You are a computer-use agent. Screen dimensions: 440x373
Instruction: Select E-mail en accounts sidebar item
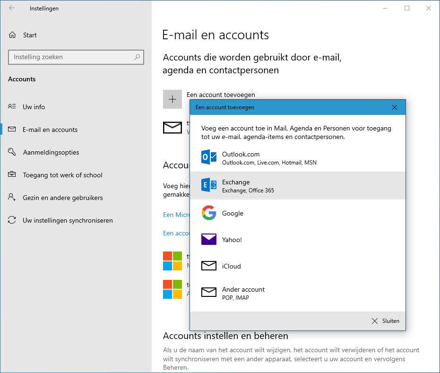[x=50, y=130]
